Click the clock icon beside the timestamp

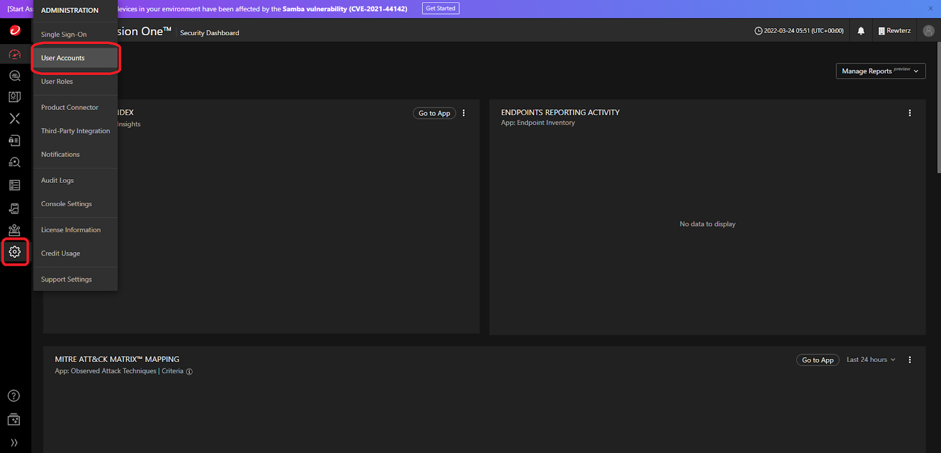(x=758, y=31)
